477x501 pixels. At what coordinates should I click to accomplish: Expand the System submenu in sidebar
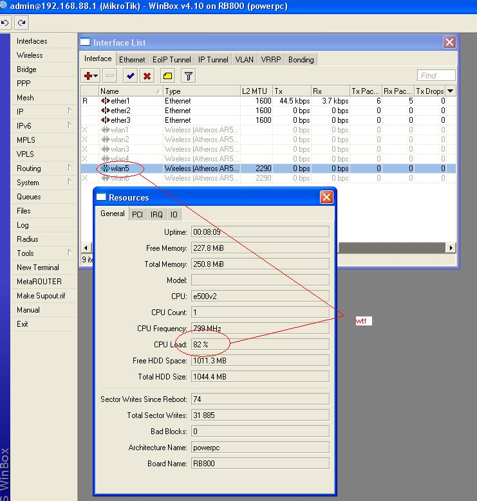(42, 183)
